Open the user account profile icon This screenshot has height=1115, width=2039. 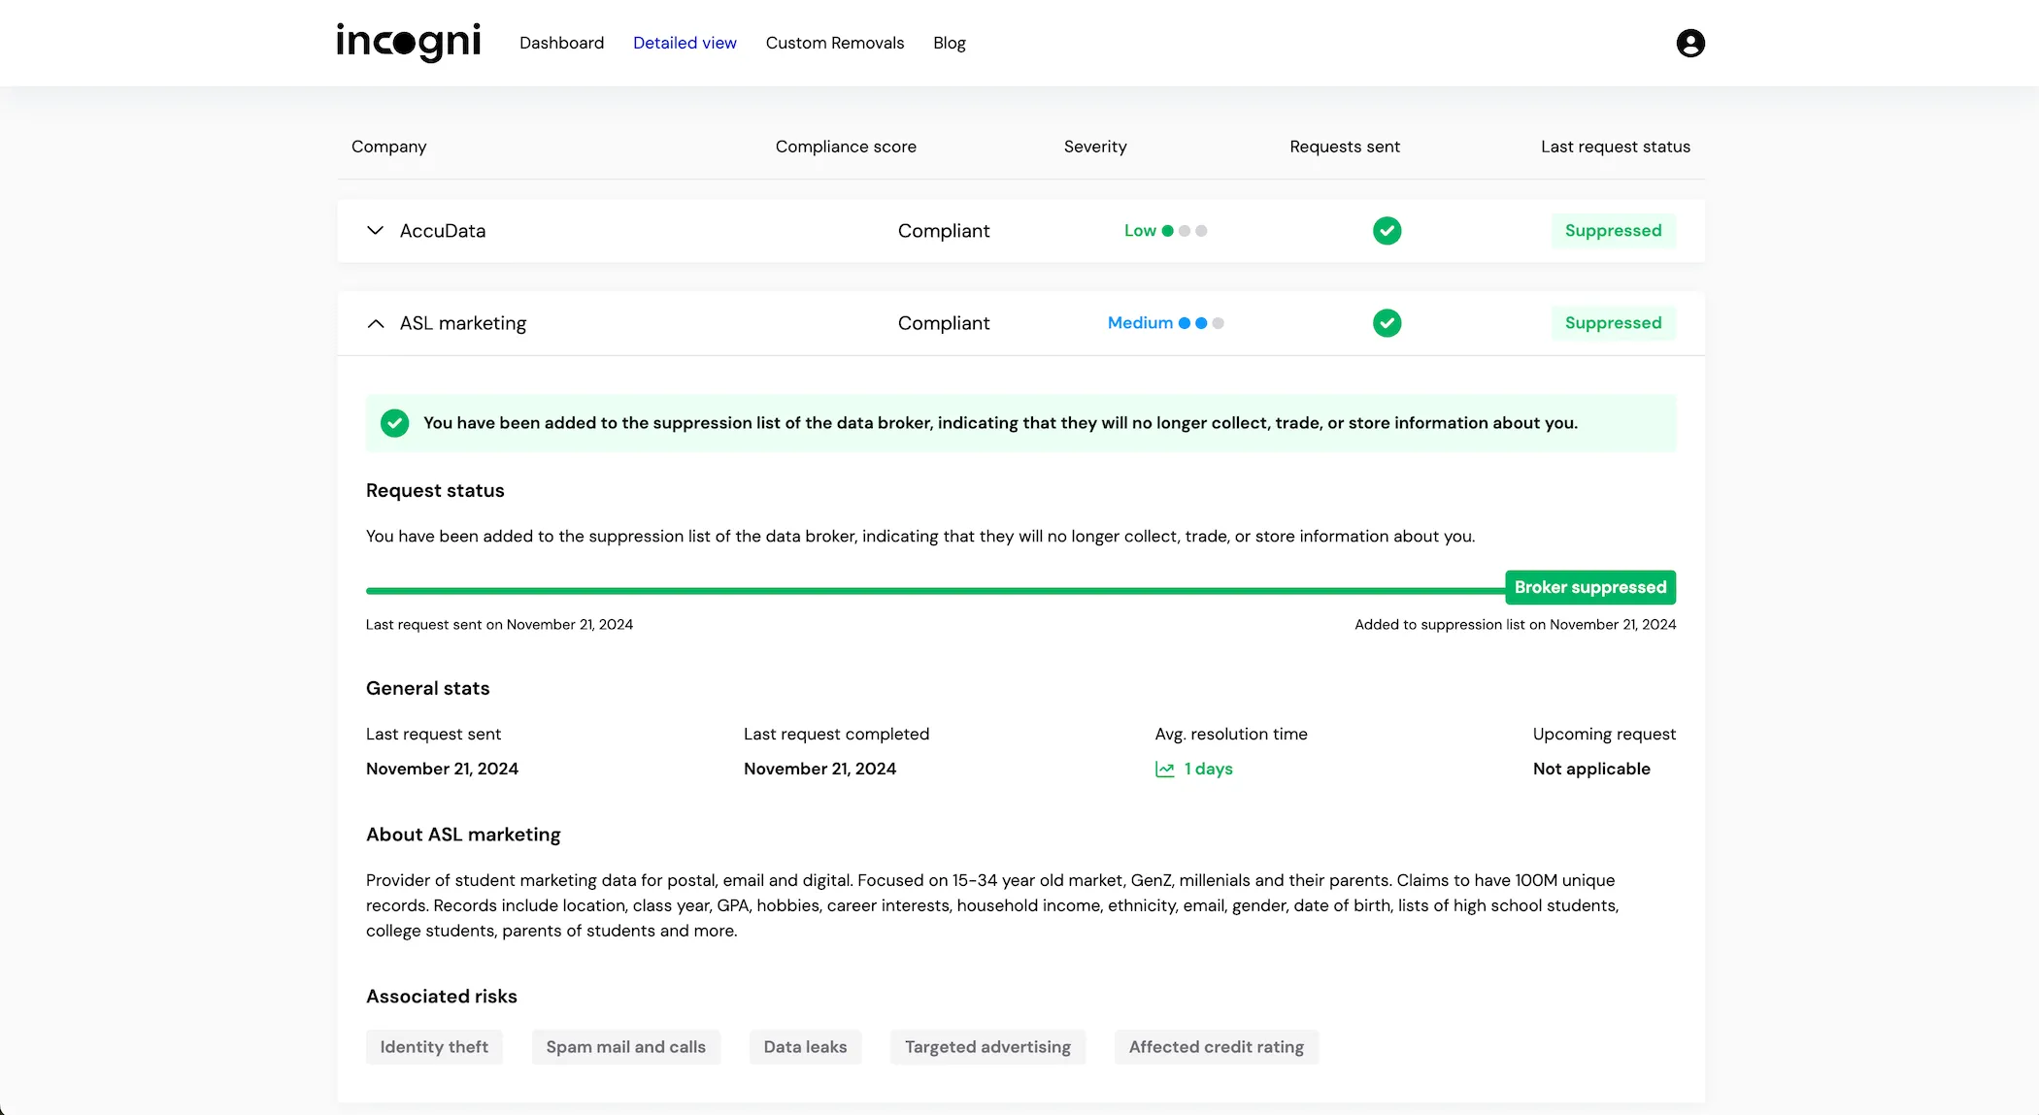[x=1689, y=43]
